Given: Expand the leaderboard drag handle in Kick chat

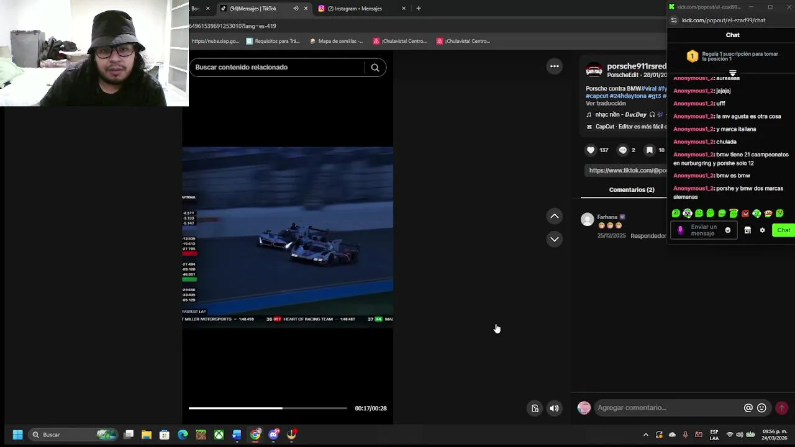Looking at the screenshot, I should 733,73.
